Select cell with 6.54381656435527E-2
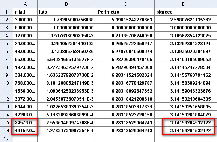The width and height of the screenshot is (217, 142). (x=66, y=59)
